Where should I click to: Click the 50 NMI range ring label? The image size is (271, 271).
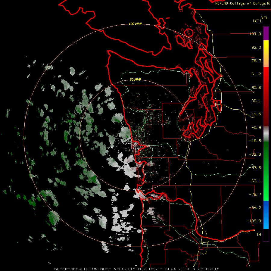coord(135,80)
